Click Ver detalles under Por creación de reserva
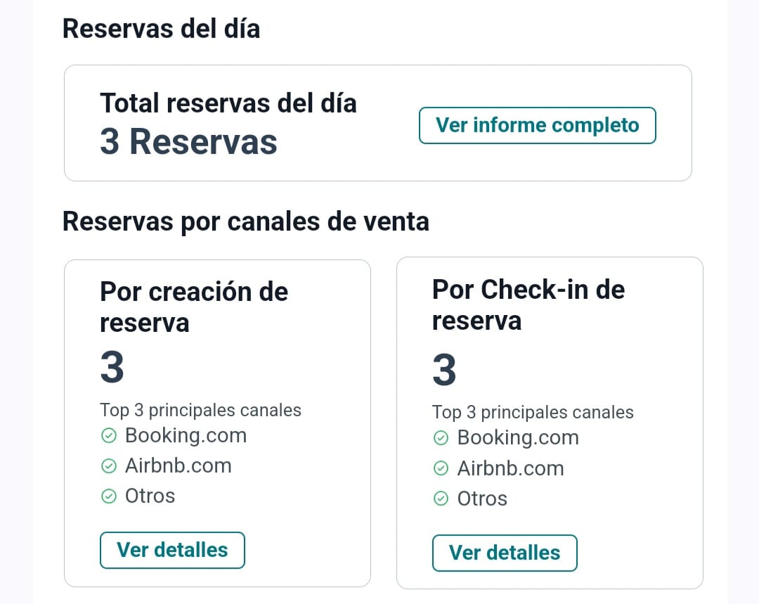This screenshot has width=759, height=604. (x=172, y=551)
